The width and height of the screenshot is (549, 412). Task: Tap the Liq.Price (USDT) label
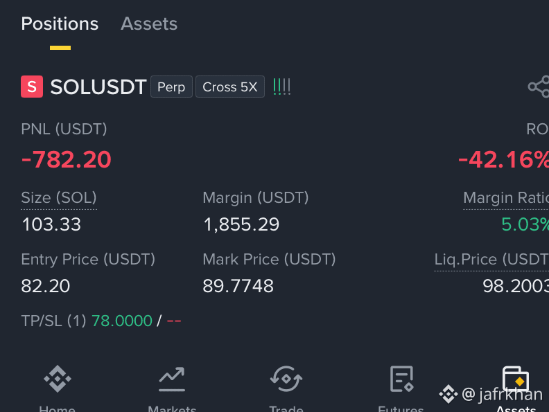491,260
